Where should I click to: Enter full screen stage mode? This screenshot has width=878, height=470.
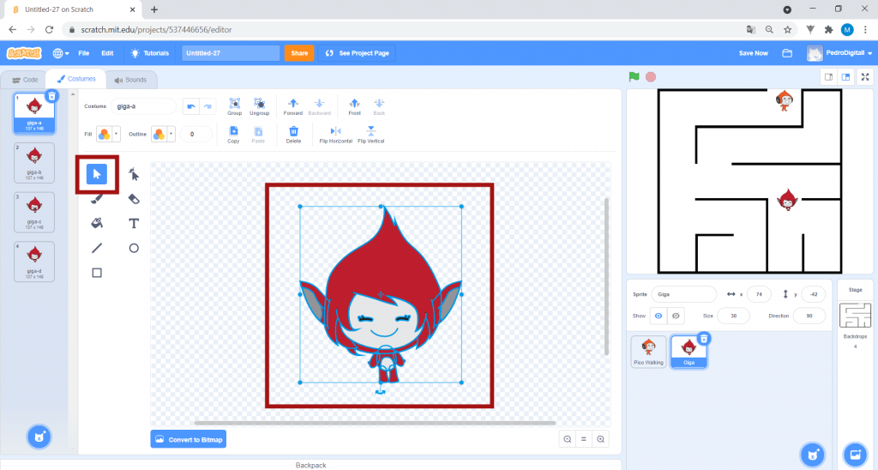[865, 76]
